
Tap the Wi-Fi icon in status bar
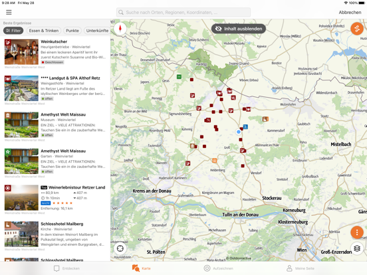click(346, 3)
